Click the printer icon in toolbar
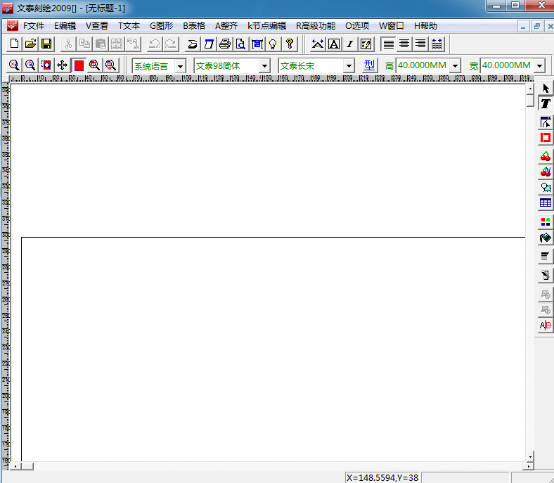The image size is (554, 483). (x=225, y=44)
